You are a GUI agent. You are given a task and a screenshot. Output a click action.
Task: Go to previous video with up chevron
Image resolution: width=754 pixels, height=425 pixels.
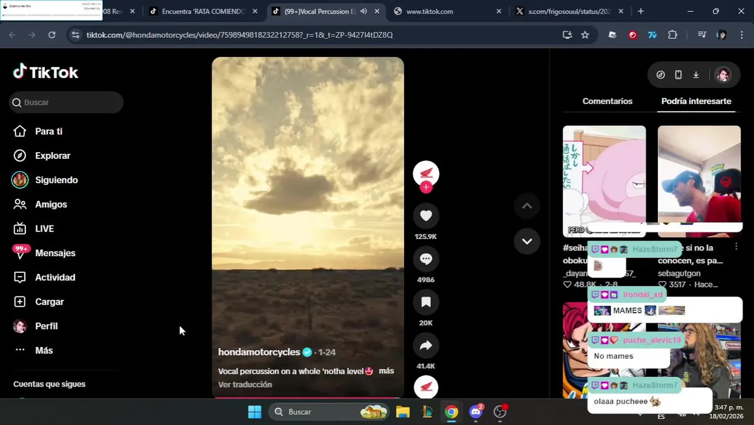click(527, 206)
